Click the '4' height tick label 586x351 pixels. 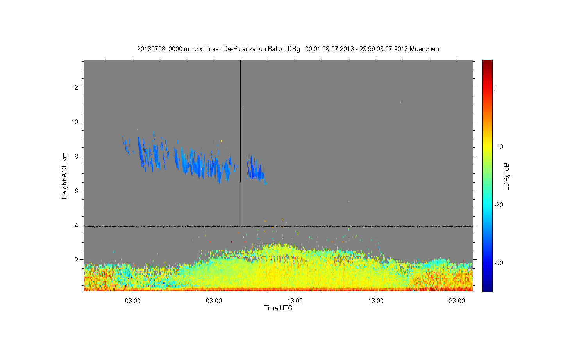[x=77, y=225]
